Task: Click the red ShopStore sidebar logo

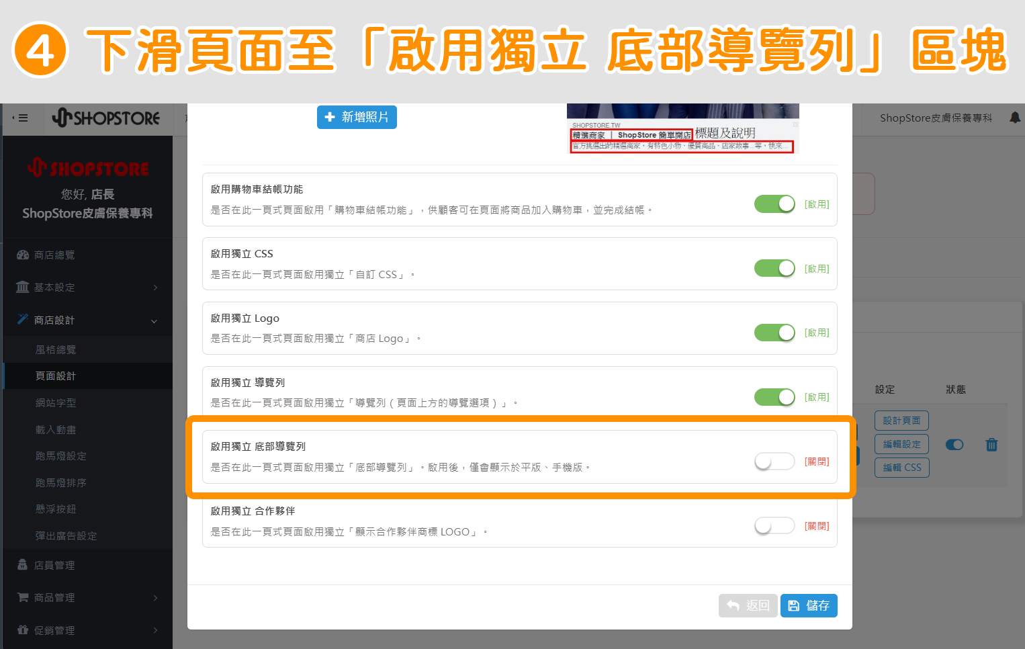Action: point(88,167)
